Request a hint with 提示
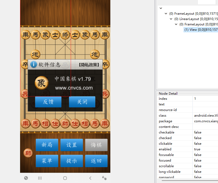This screenshot has width=218, height=183. [x=72, y=161]
